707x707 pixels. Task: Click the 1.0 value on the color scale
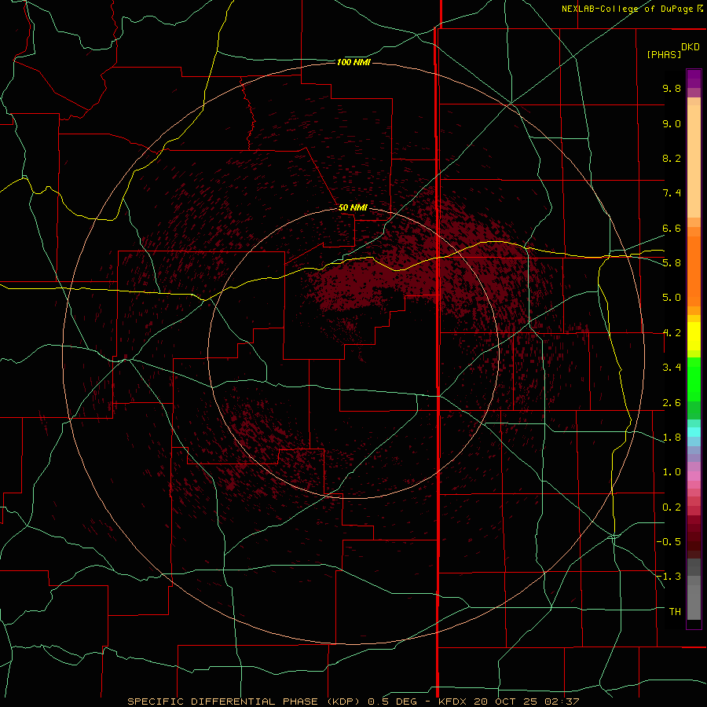[x=672, y=472]
